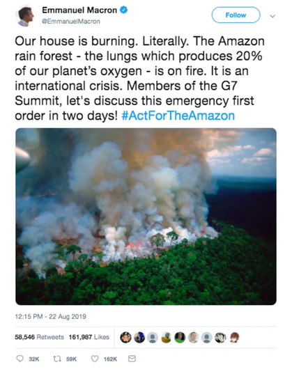Click the tweet body text
This screenshot has height=376, width=292.
coord(139,78)
